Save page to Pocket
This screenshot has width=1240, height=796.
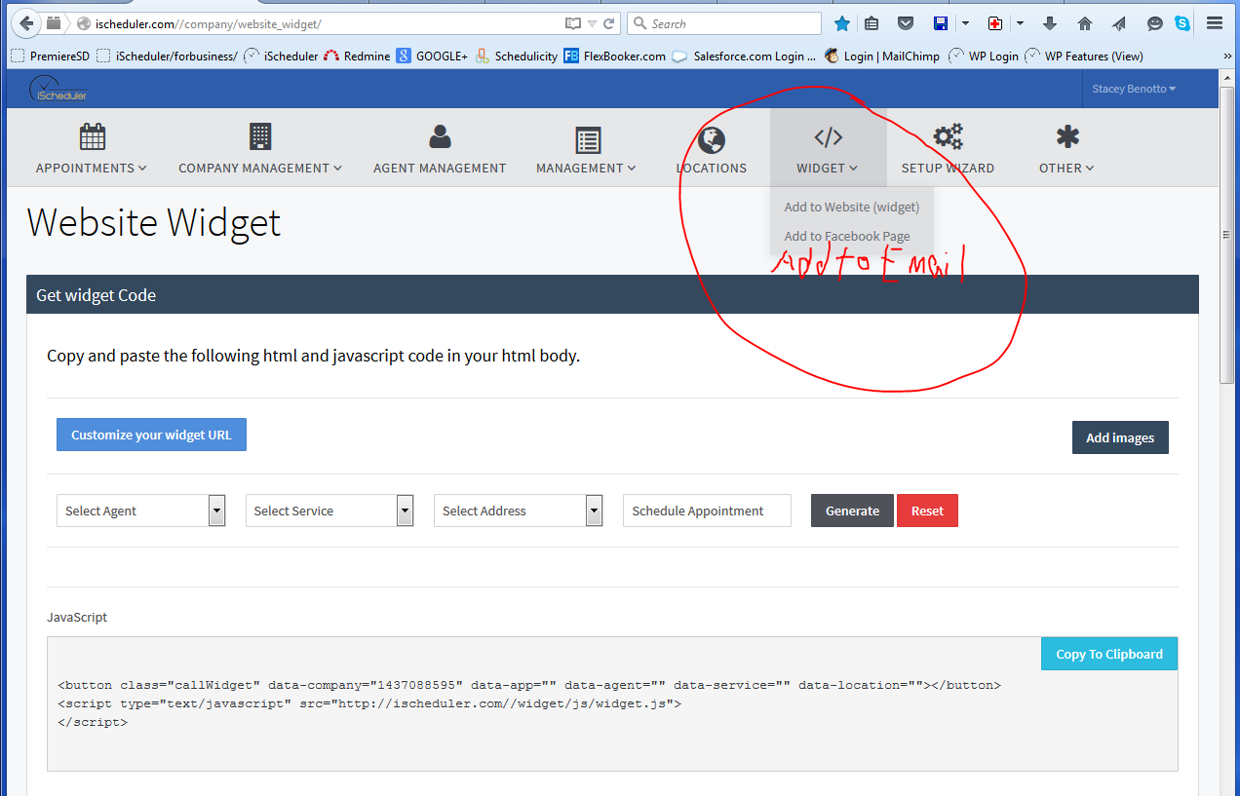tap(905, 23)
